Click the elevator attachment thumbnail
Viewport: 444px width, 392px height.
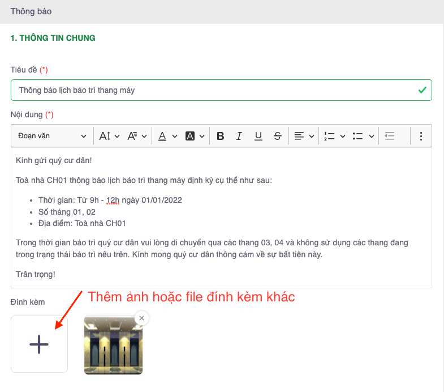tap(113, 346)
